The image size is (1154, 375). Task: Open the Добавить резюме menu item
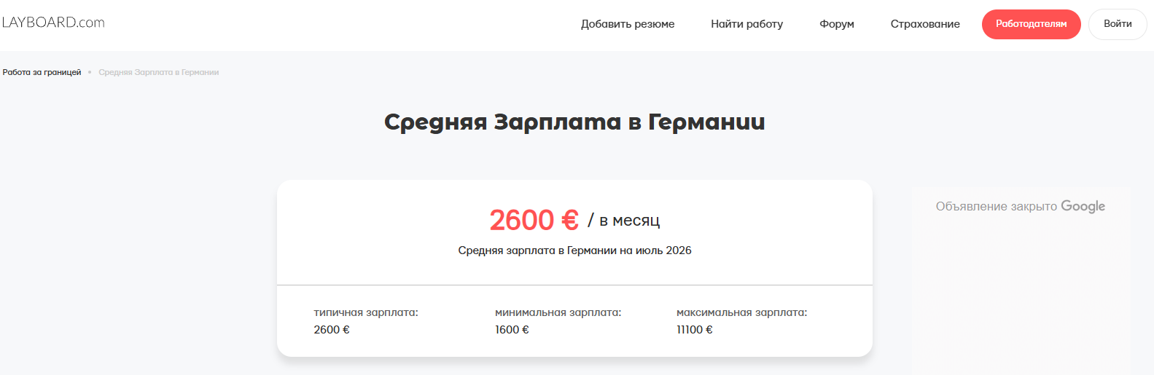628,24
